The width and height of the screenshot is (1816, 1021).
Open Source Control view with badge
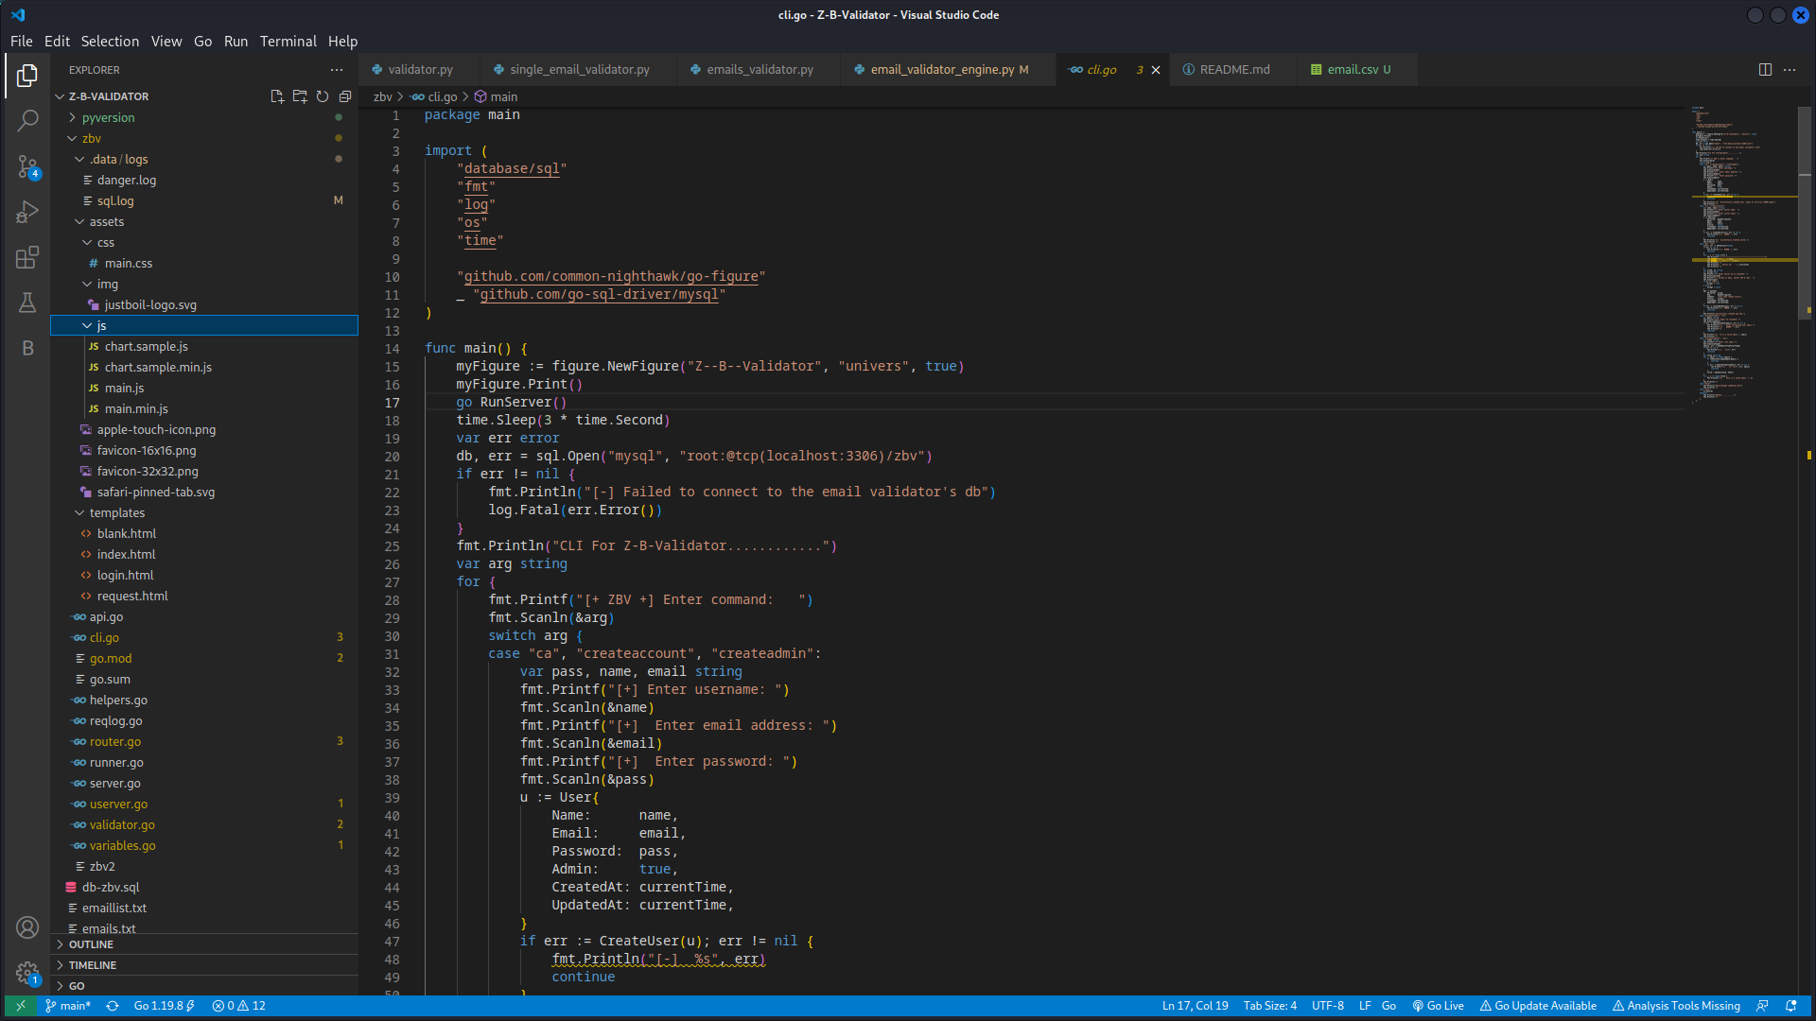pyautogui.click(x=27, y=167)
